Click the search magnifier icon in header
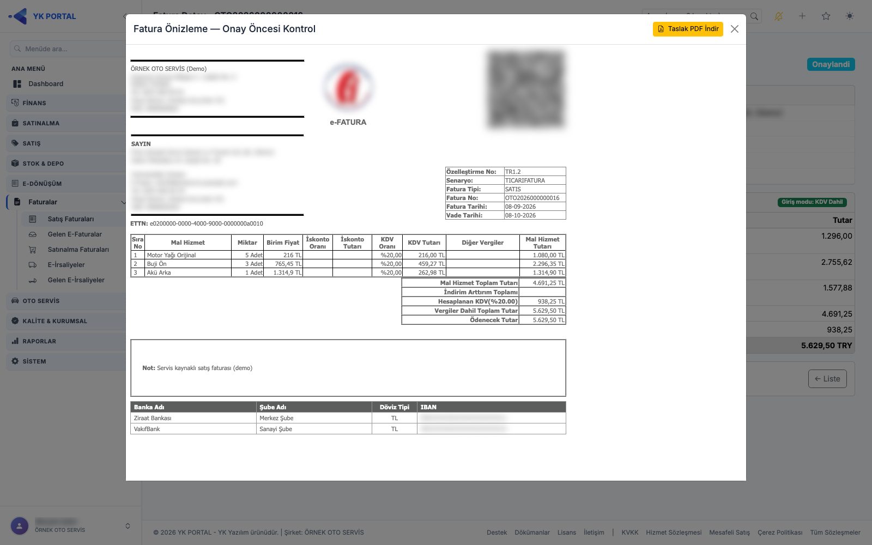872x545 pixels. 754,16
